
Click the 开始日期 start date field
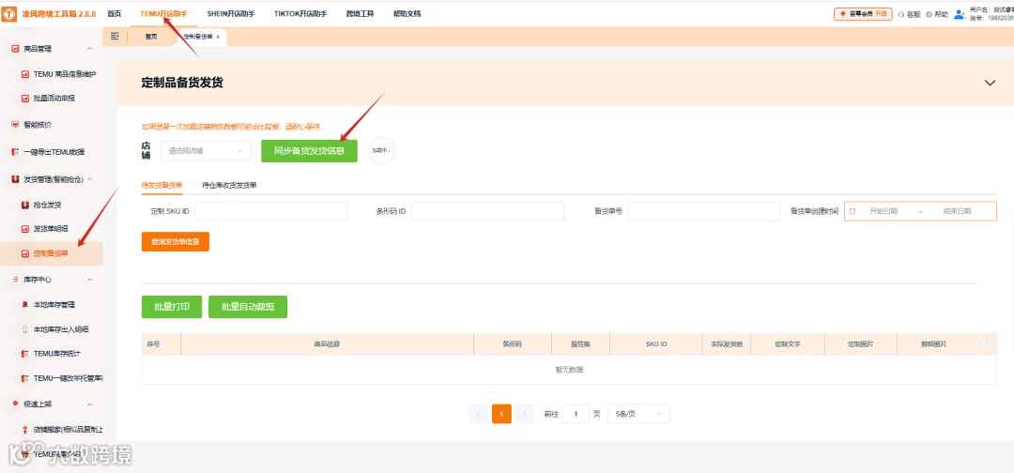(x=883, y=211)
